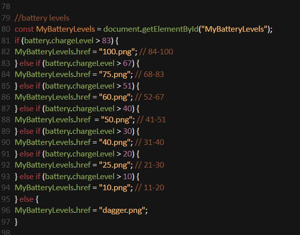Click the "MyBatteryLevels" string argument on line 80
Image resolution: width=300 pixels, height=235 pixels.
[235, 29]
